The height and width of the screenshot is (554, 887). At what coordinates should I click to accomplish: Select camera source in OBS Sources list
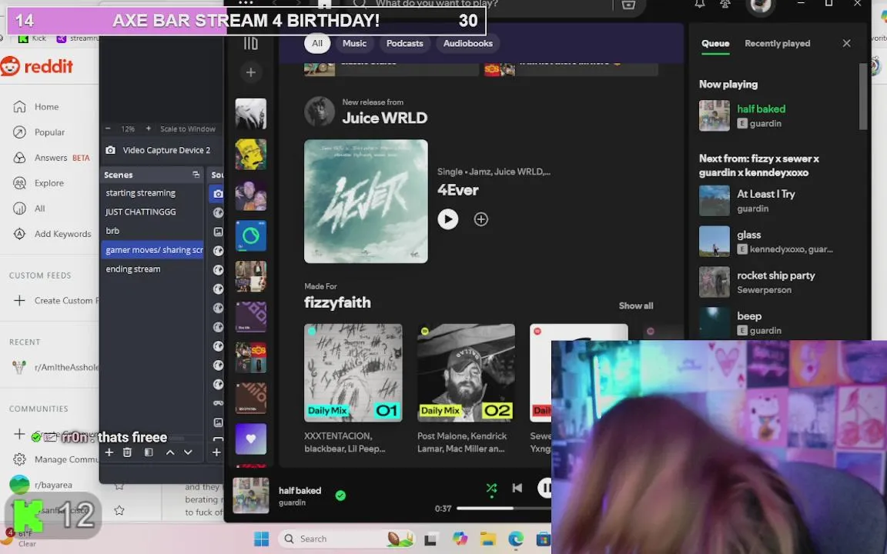click(218, 194)
